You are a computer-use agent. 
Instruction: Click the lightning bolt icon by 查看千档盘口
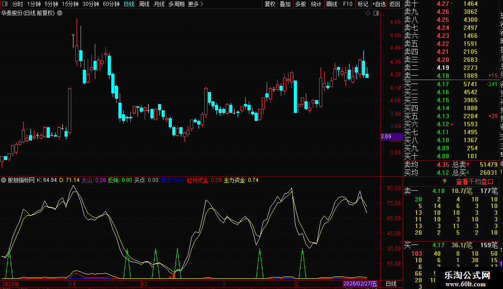(x=445, y=181)
